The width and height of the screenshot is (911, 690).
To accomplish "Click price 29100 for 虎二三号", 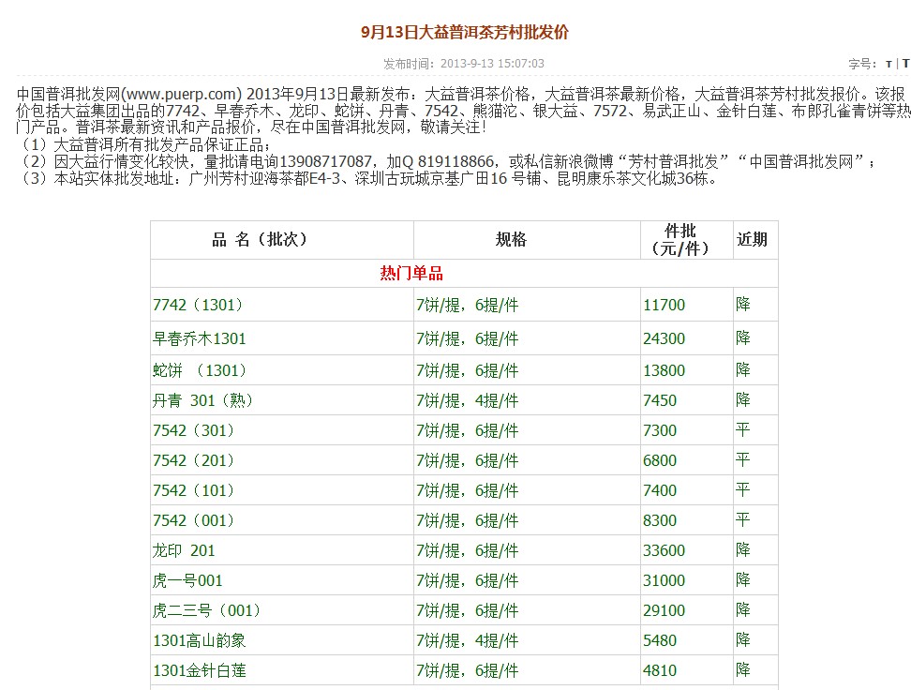I will (x=665, y=610).
